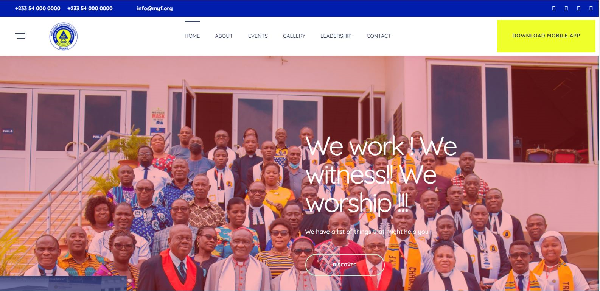Click the leftmost social icon in the blue bar
This screenshot has width=600, height=291.
(x=554, y=8)
